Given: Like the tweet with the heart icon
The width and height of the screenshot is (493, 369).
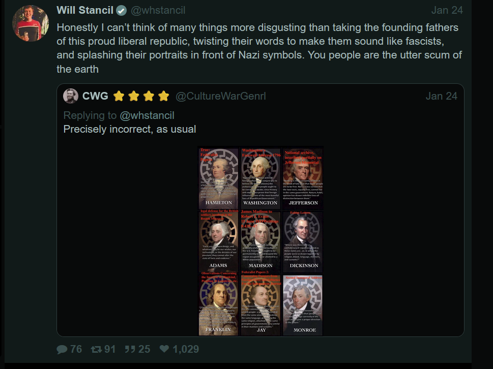Looking at the screenshot, I should 164,349.
